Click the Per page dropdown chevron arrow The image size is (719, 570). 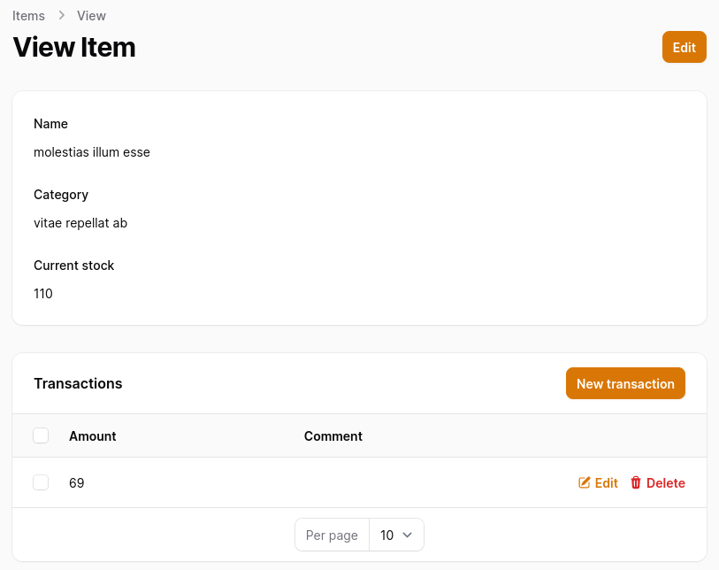pos(408,535)
